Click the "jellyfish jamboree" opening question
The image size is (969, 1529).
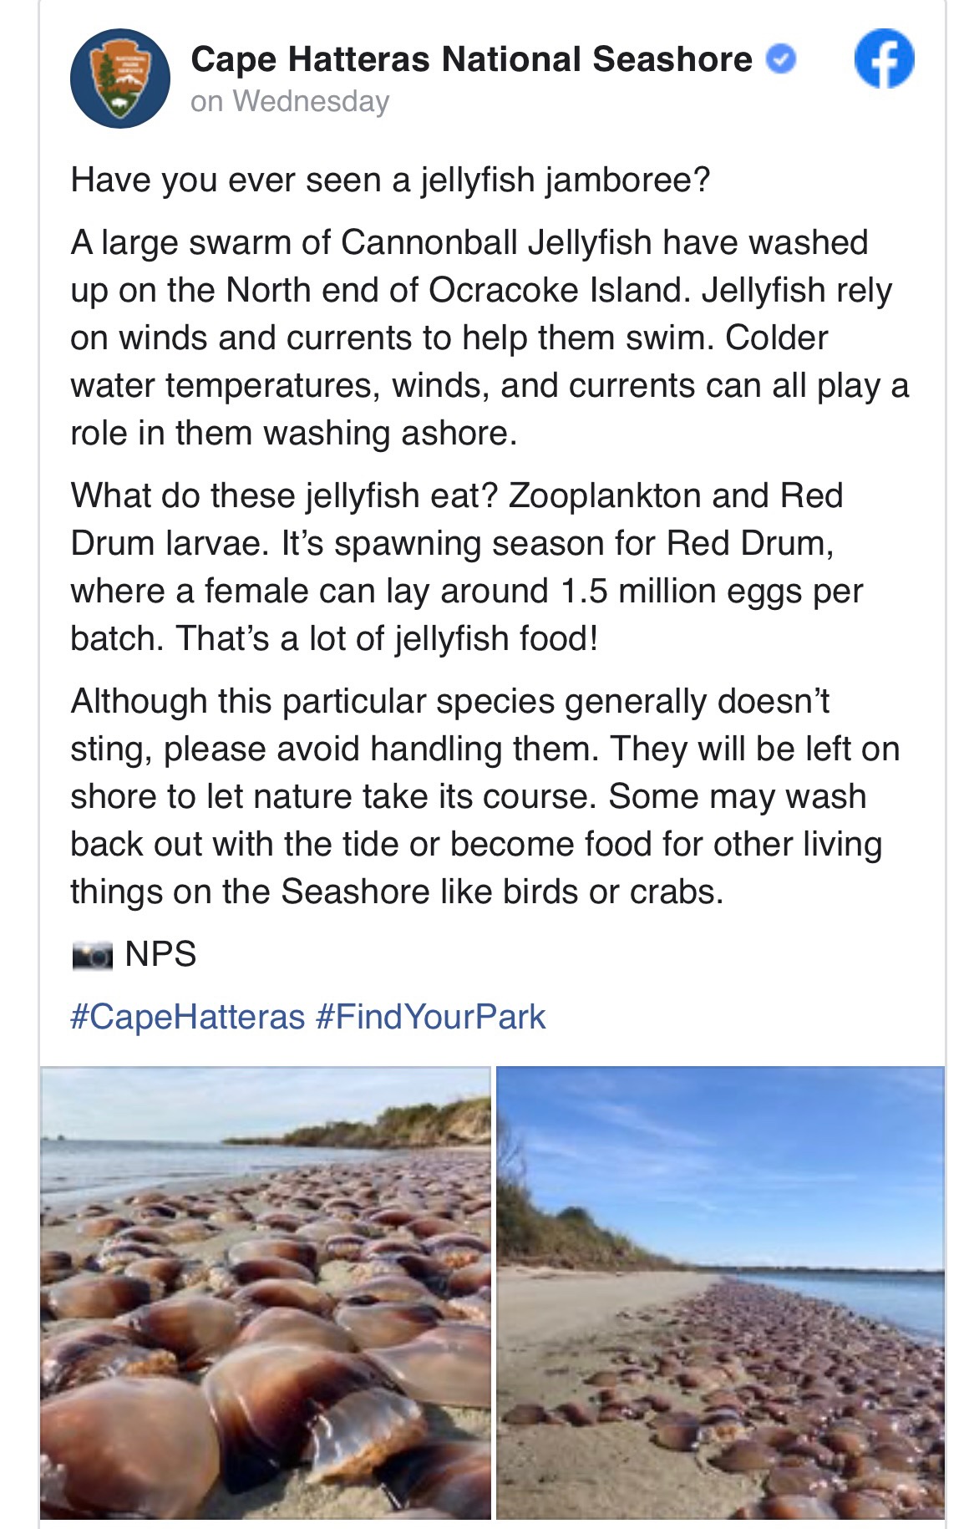(390, 180)
